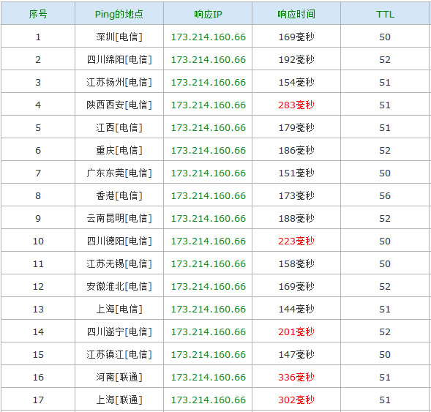Select the 云南昆明[电信] location cell
431x412 pixels.
point(119,218)
